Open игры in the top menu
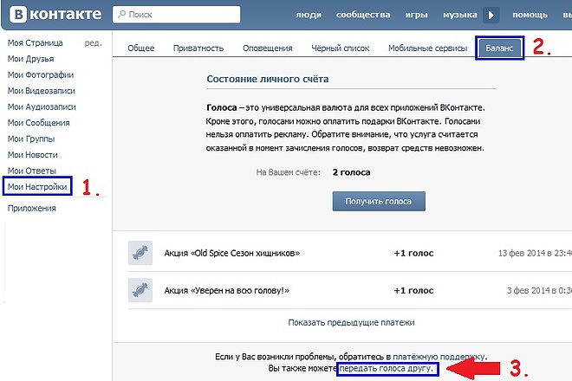This screenshot has height=381, width=572. point(416,15)
